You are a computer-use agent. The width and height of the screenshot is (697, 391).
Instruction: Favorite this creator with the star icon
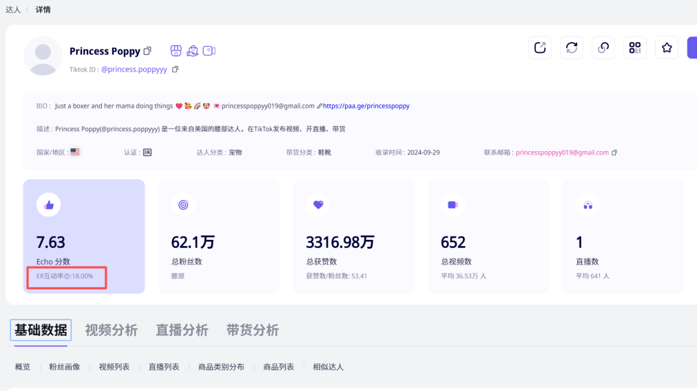click(x=667, y=47)
